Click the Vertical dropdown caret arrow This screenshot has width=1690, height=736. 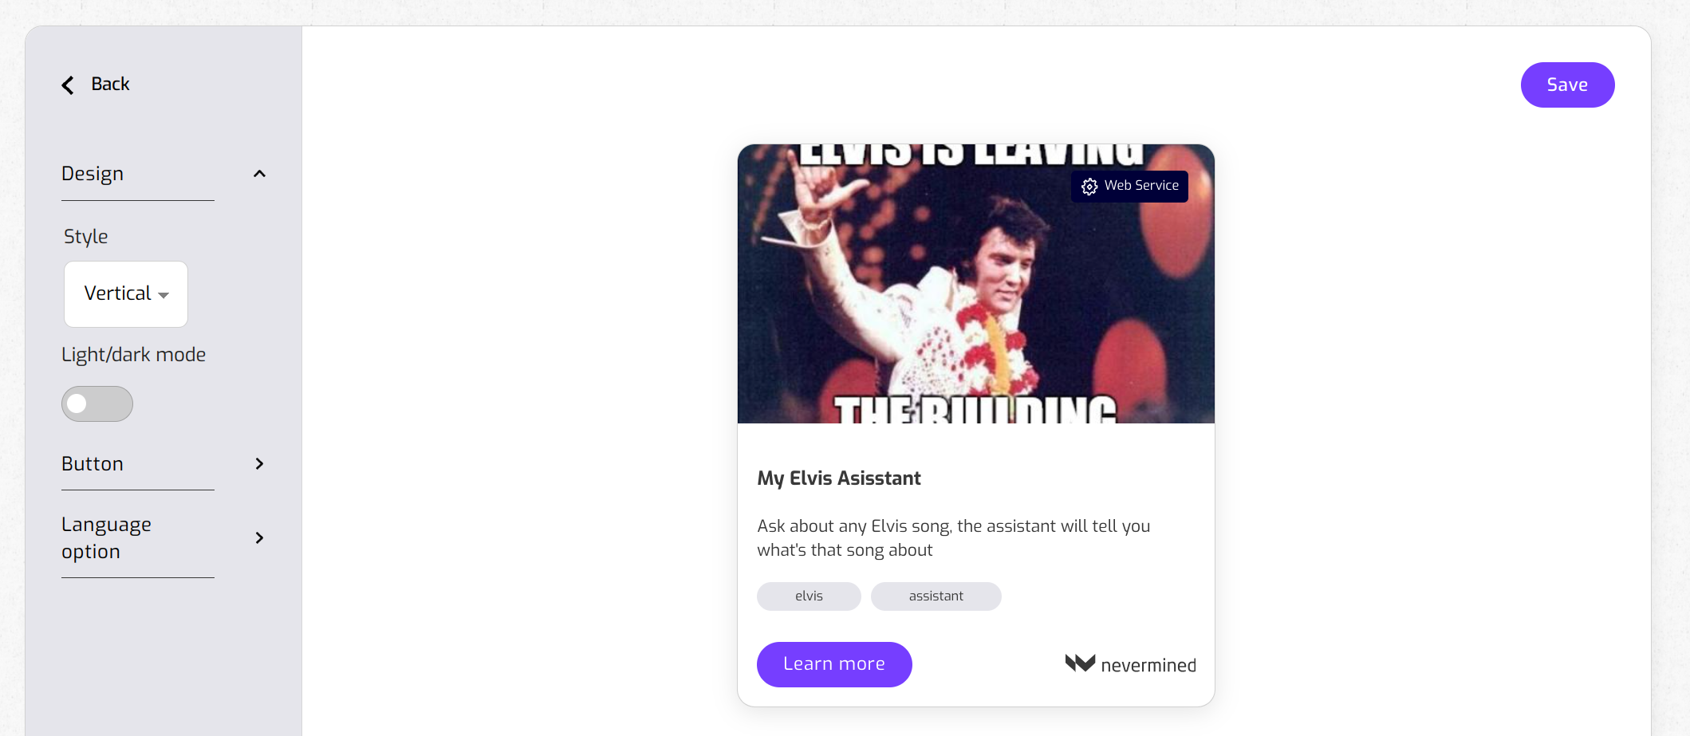coord(163,295)
